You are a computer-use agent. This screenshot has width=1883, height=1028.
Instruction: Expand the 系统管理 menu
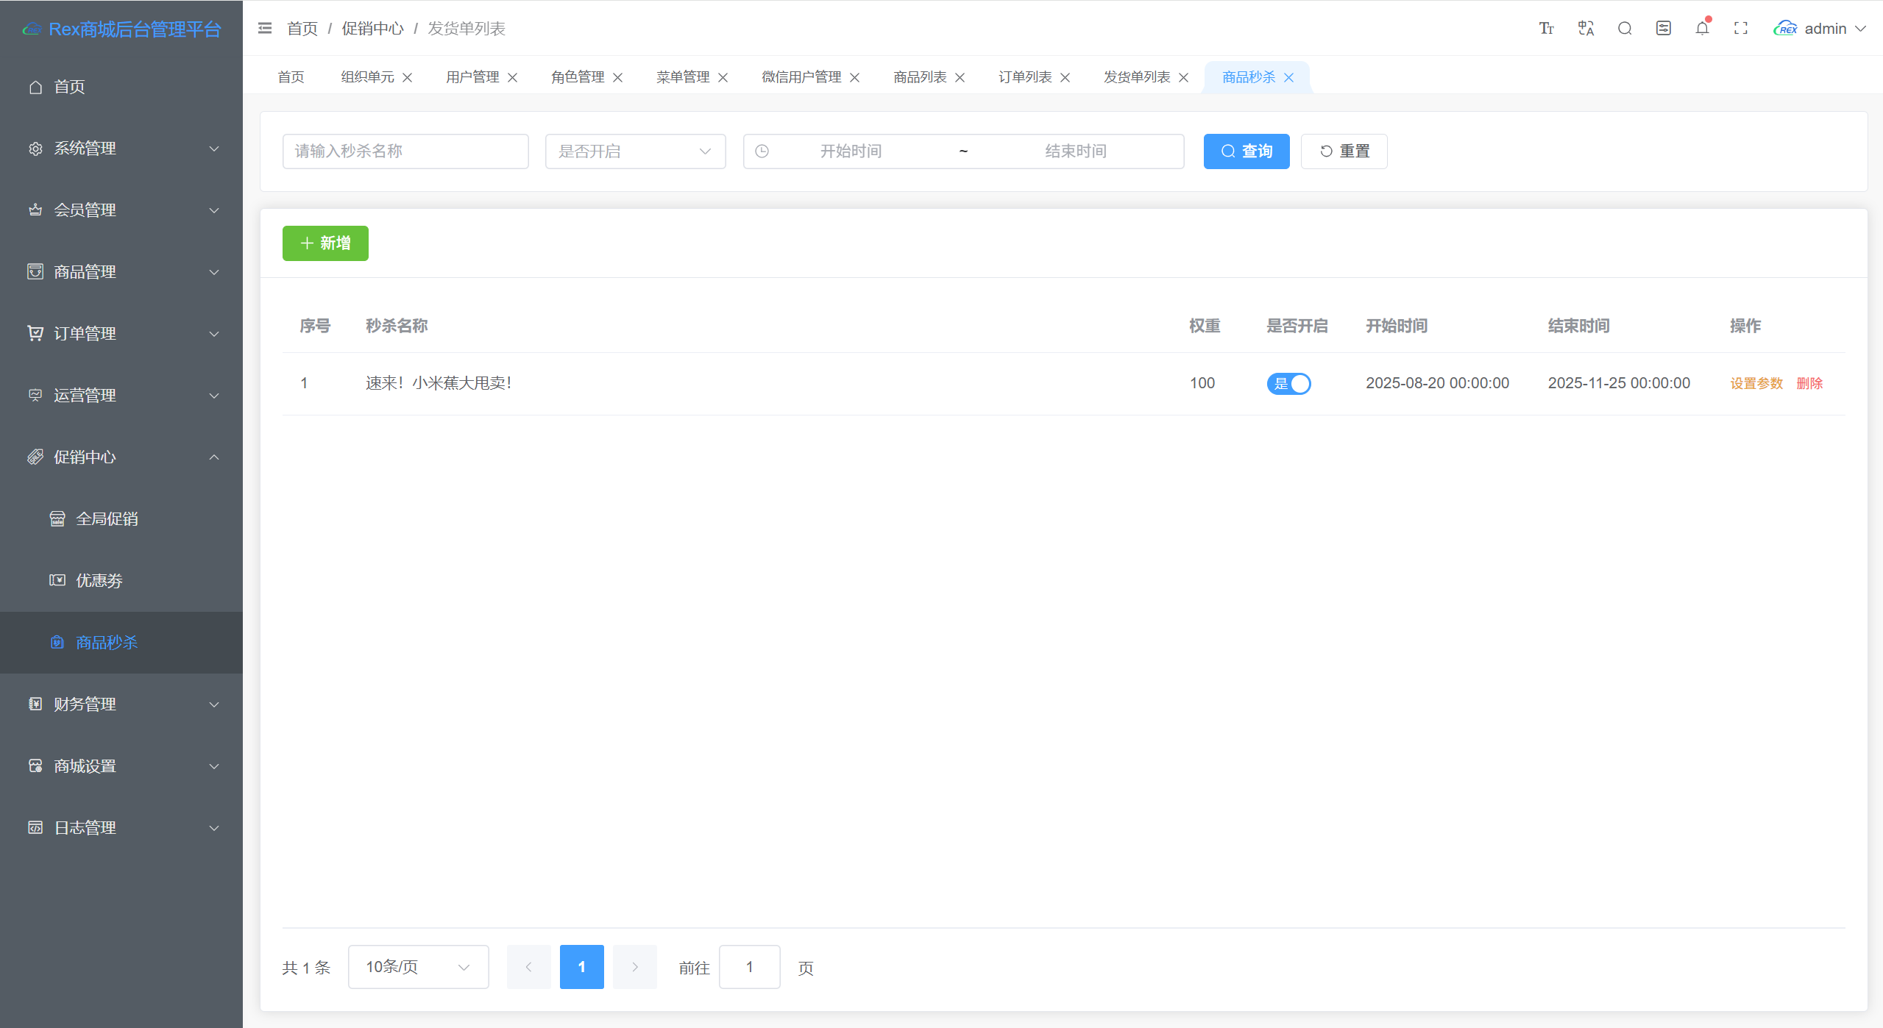point(121,148)
